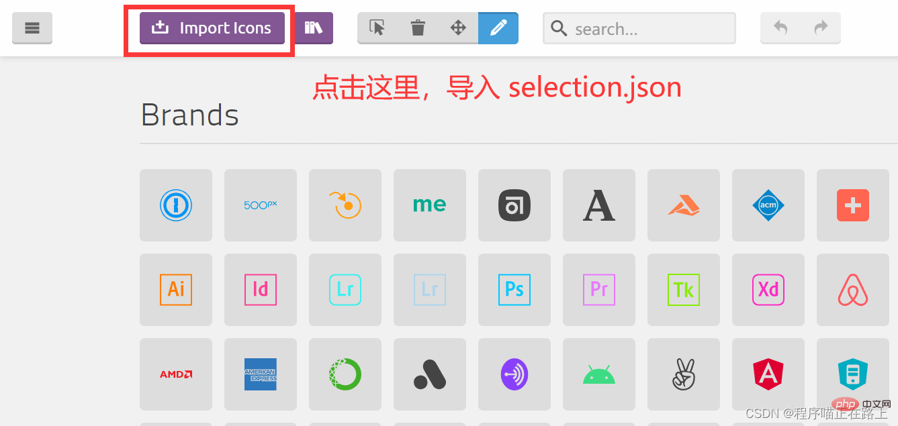898x426 pixels.
Task: Click the Import Icons button
Action: [x=212, y=28]
